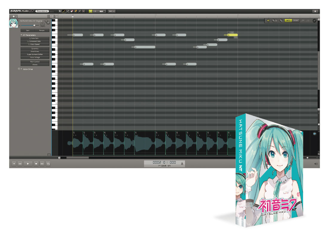Click the horizontal scroll left arrow

(59, 158)
